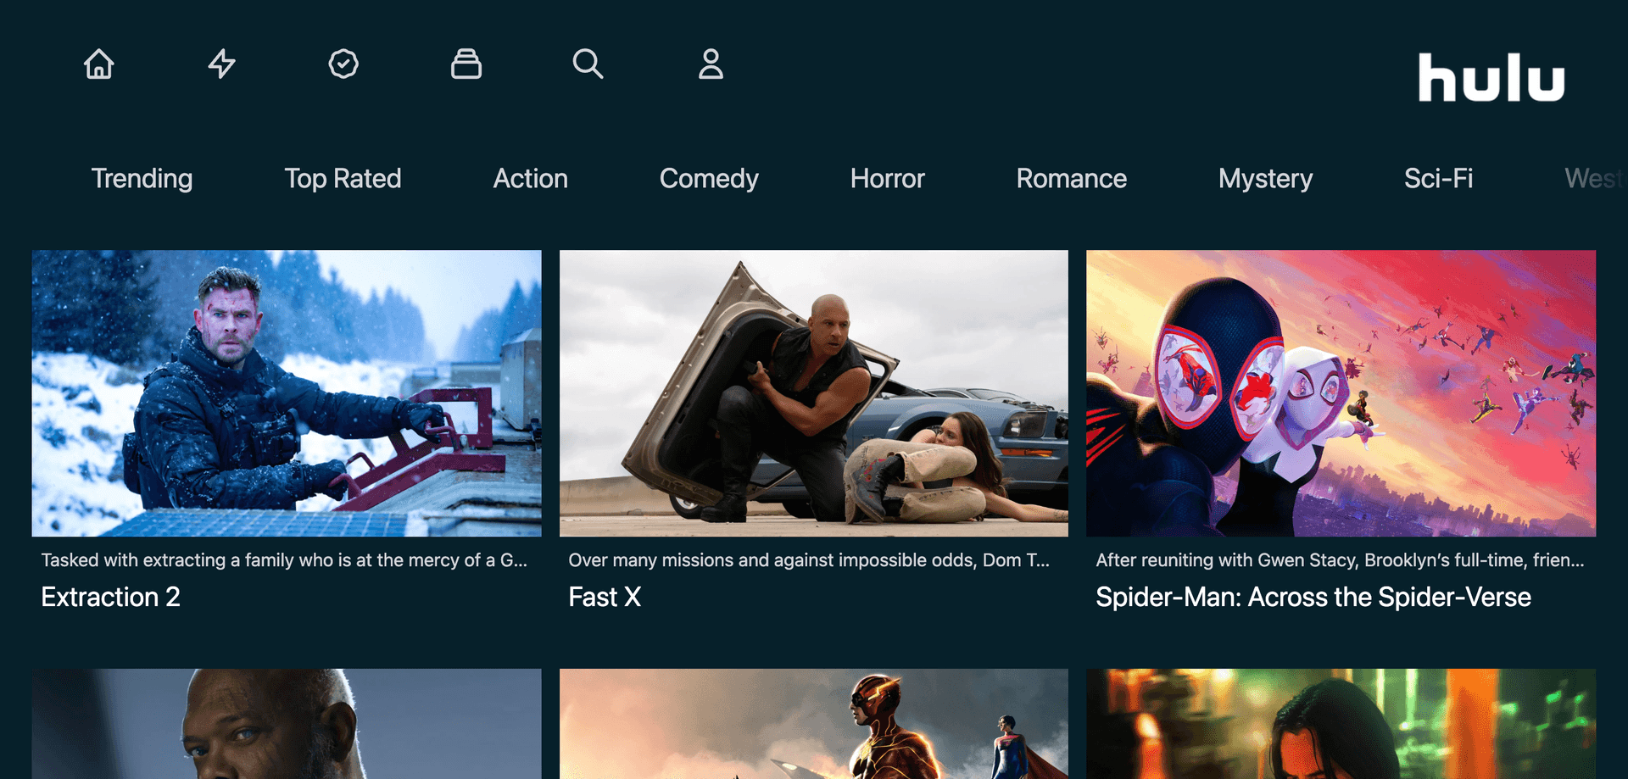This screenshot has height=779, width=1628.
Task: Open the account profile icon
Action: click(711, 64)
